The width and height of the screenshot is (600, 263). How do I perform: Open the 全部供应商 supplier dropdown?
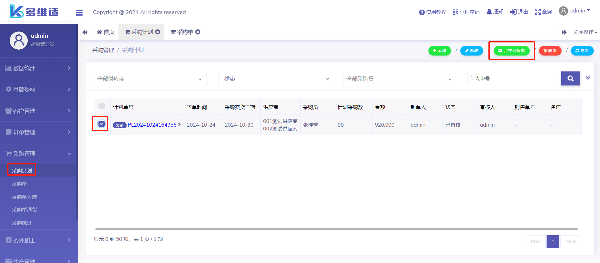(x=150, y=79)
